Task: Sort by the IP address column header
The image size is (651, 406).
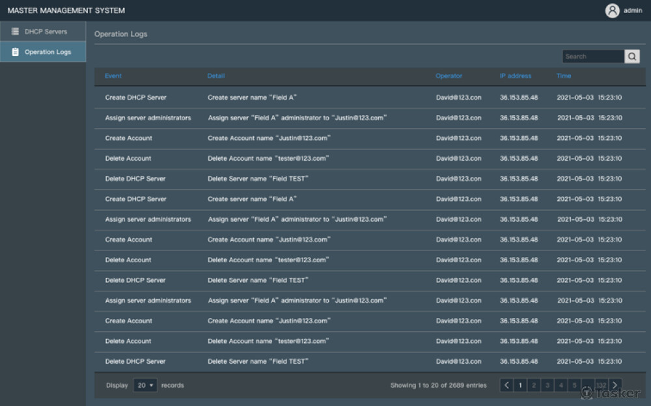Action: click(516, 76)
